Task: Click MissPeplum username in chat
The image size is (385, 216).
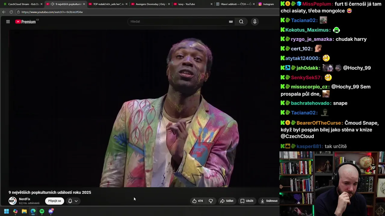Action: [317, 4]
